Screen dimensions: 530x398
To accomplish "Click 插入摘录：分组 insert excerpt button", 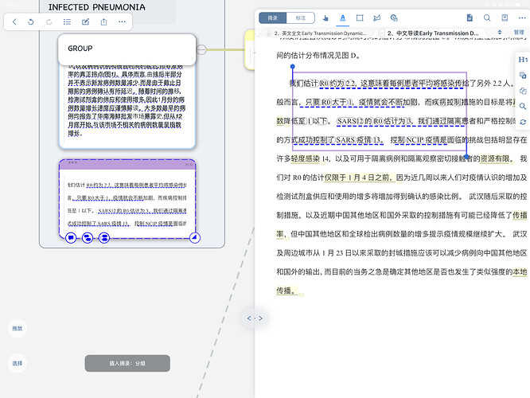I will 127,363.
